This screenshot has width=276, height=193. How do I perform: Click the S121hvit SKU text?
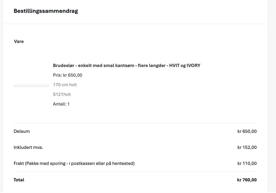click(62, 94)
